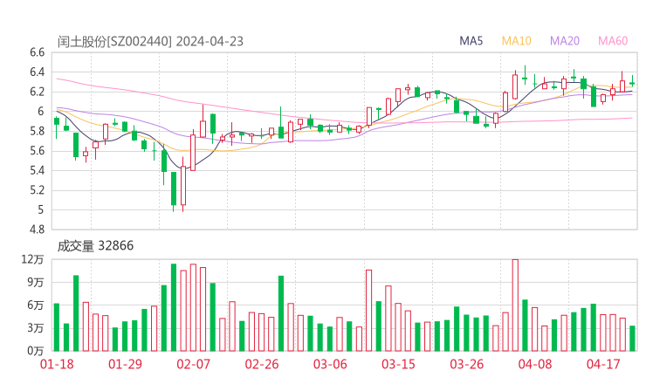Viewport: 646px width, 384px height.
Task: Click the 3万 volume axis label
Action: coord(36,328)
